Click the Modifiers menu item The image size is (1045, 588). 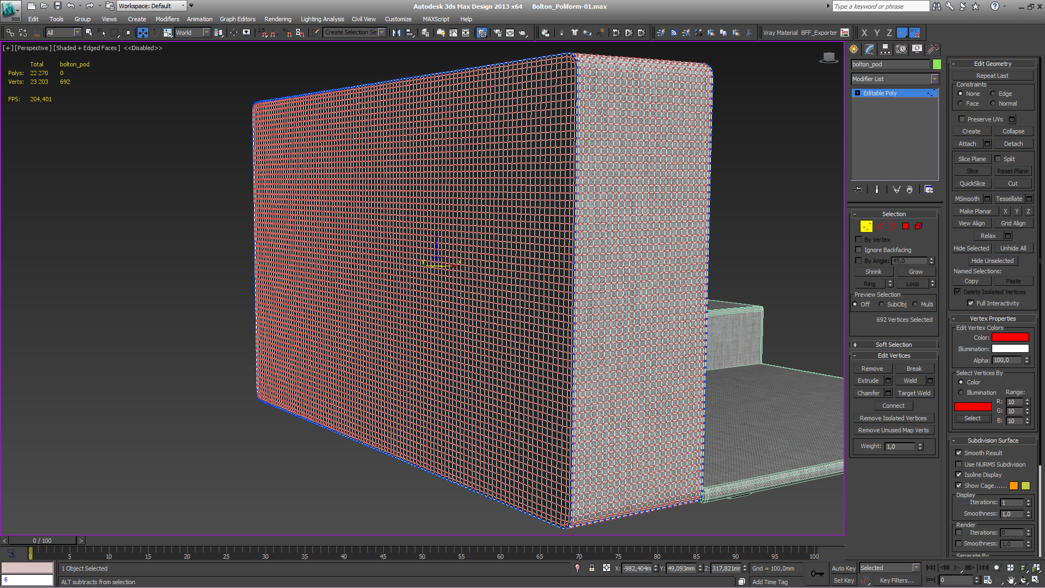tap(168, 19)
